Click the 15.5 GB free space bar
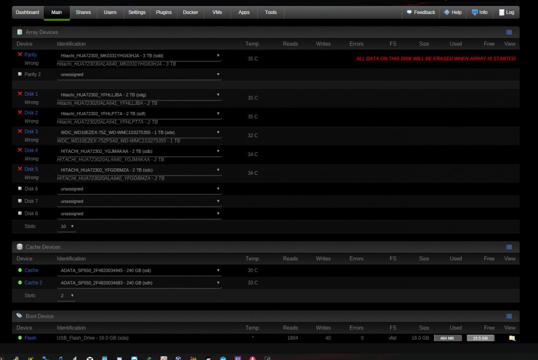538x360 pixels. pyautogui.click(x=480, y=338)
